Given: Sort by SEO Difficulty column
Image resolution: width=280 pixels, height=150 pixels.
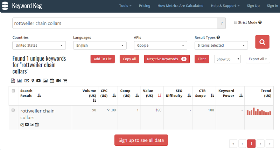Looking at the screenshot, I should (189, 95).
